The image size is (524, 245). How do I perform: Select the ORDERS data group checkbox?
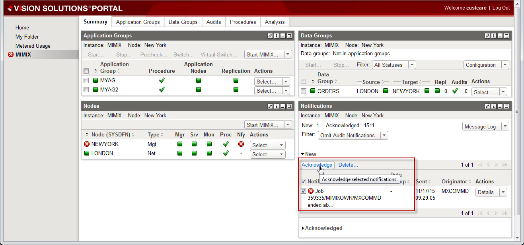pyautogui.click(x=304, y=91)
